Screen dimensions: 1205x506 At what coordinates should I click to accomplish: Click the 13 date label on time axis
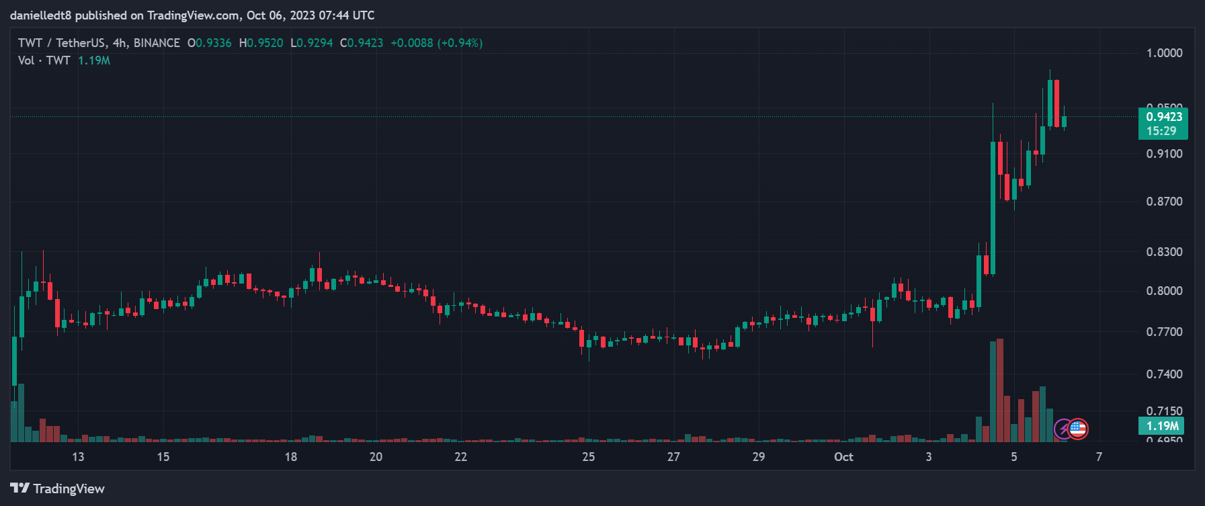pyautogui.click(x=78, y=457)
